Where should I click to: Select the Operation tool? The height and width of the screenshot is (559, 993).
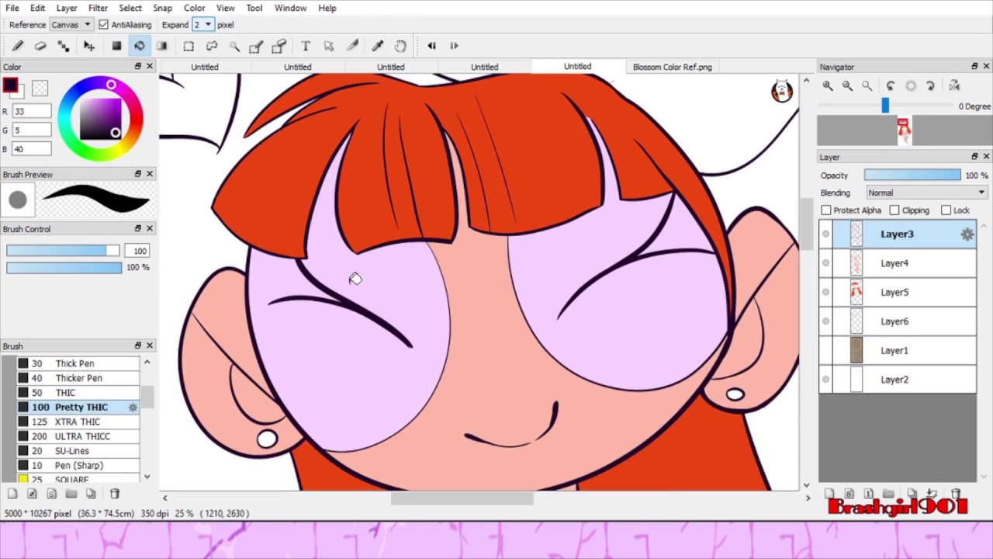[x=329, y=46]
